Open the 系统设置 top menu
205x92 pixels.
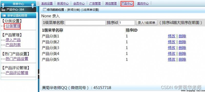(x=47, y=4)
